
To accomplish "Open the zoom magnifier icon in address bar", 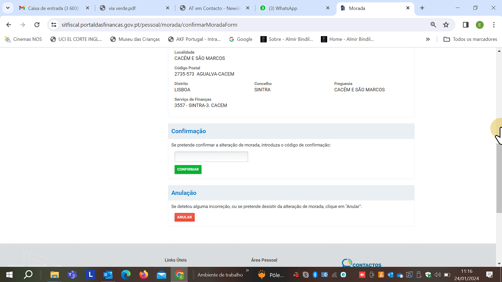I will coord(433,25).
